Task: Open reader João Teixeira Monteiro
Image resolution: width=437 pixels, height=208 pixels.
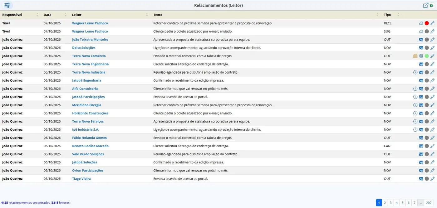Action: (90, 40)
